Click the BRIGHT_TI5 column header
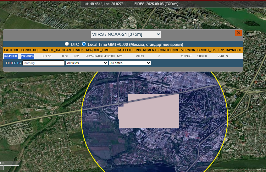Viewport: 266px width, 172px height. coord(206,50)
